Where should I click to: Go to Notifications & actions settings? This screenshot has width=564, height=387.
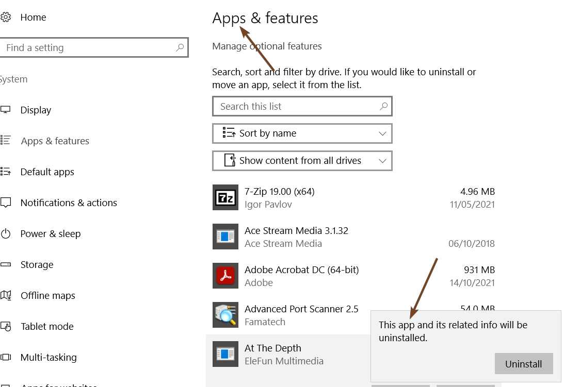coord(69,203)
